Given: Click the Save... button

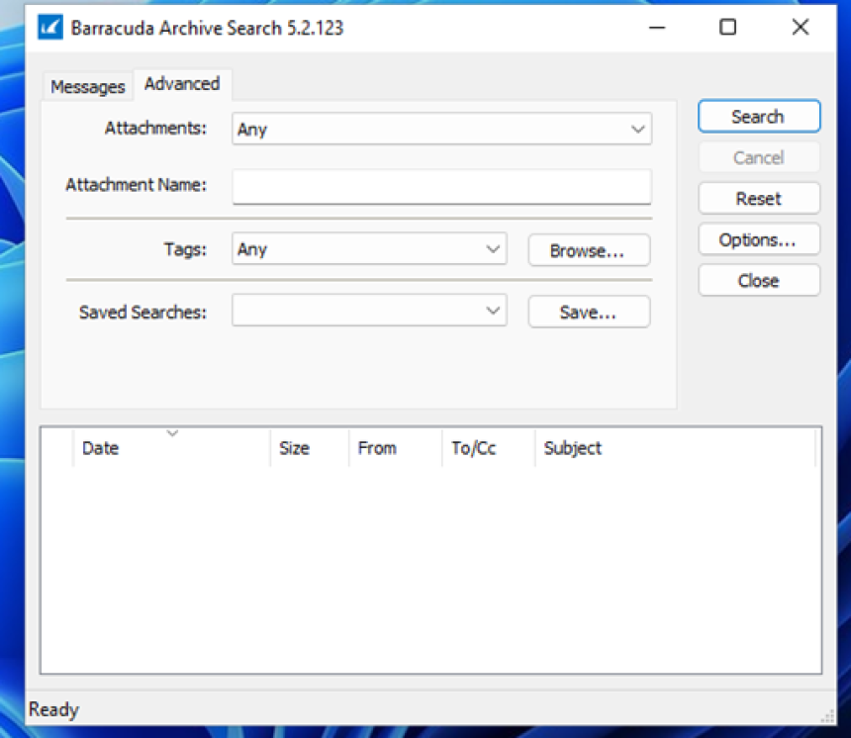Looking at the screenshot, I should click(x=589, y=312).
